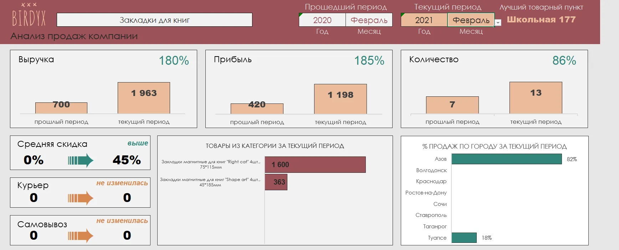The height and width of the screenshot is (250, 619).
Task: Select the past period month cell Февраль
Action: pos(369,20)
